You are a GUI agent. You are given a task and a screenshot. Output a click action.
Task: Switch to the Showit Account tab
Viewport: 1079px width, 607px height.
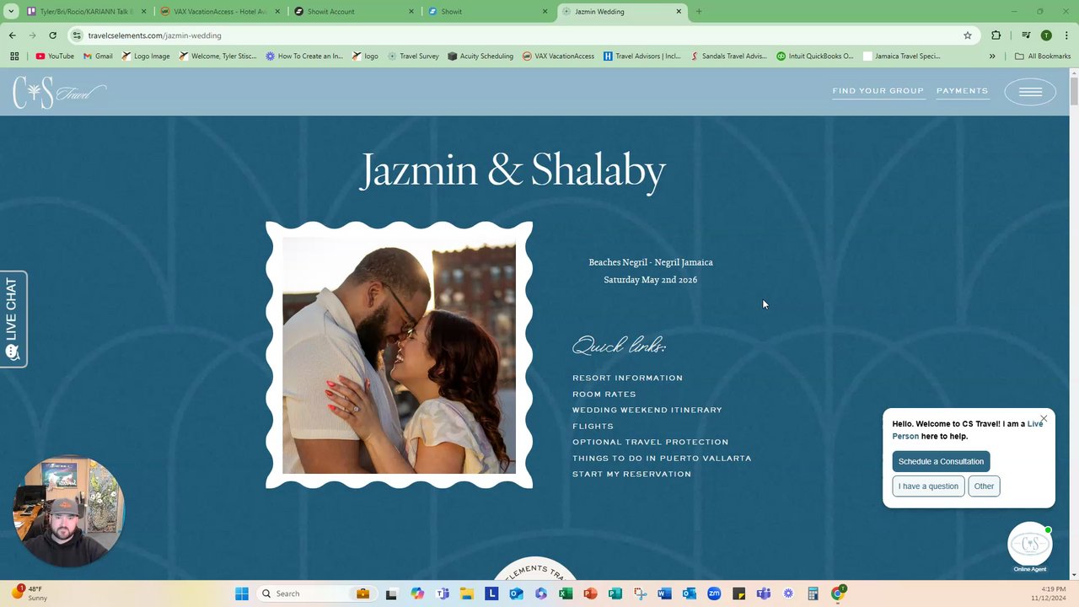click(x=352, y=12)
